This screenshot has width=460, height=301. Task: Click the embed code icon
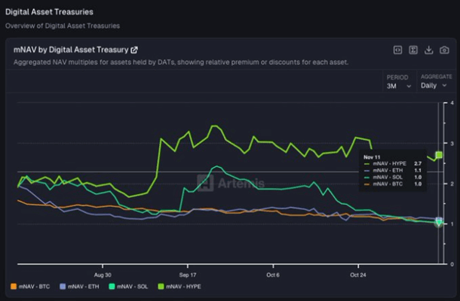coord(398,50)
